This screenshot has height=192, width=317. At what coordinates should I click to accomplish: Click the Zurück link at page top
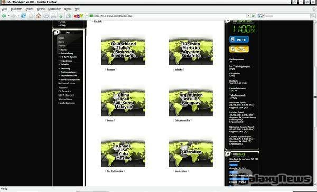(98, 21)
